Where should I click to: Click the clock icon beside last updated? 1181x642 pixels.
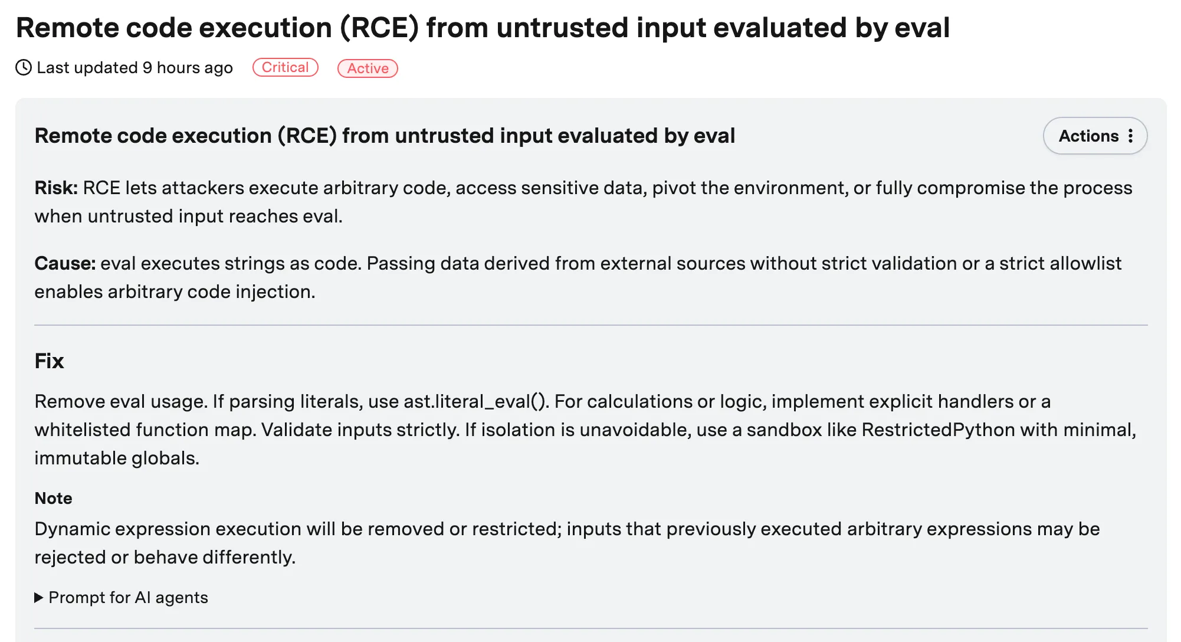[x=23, y=68]
